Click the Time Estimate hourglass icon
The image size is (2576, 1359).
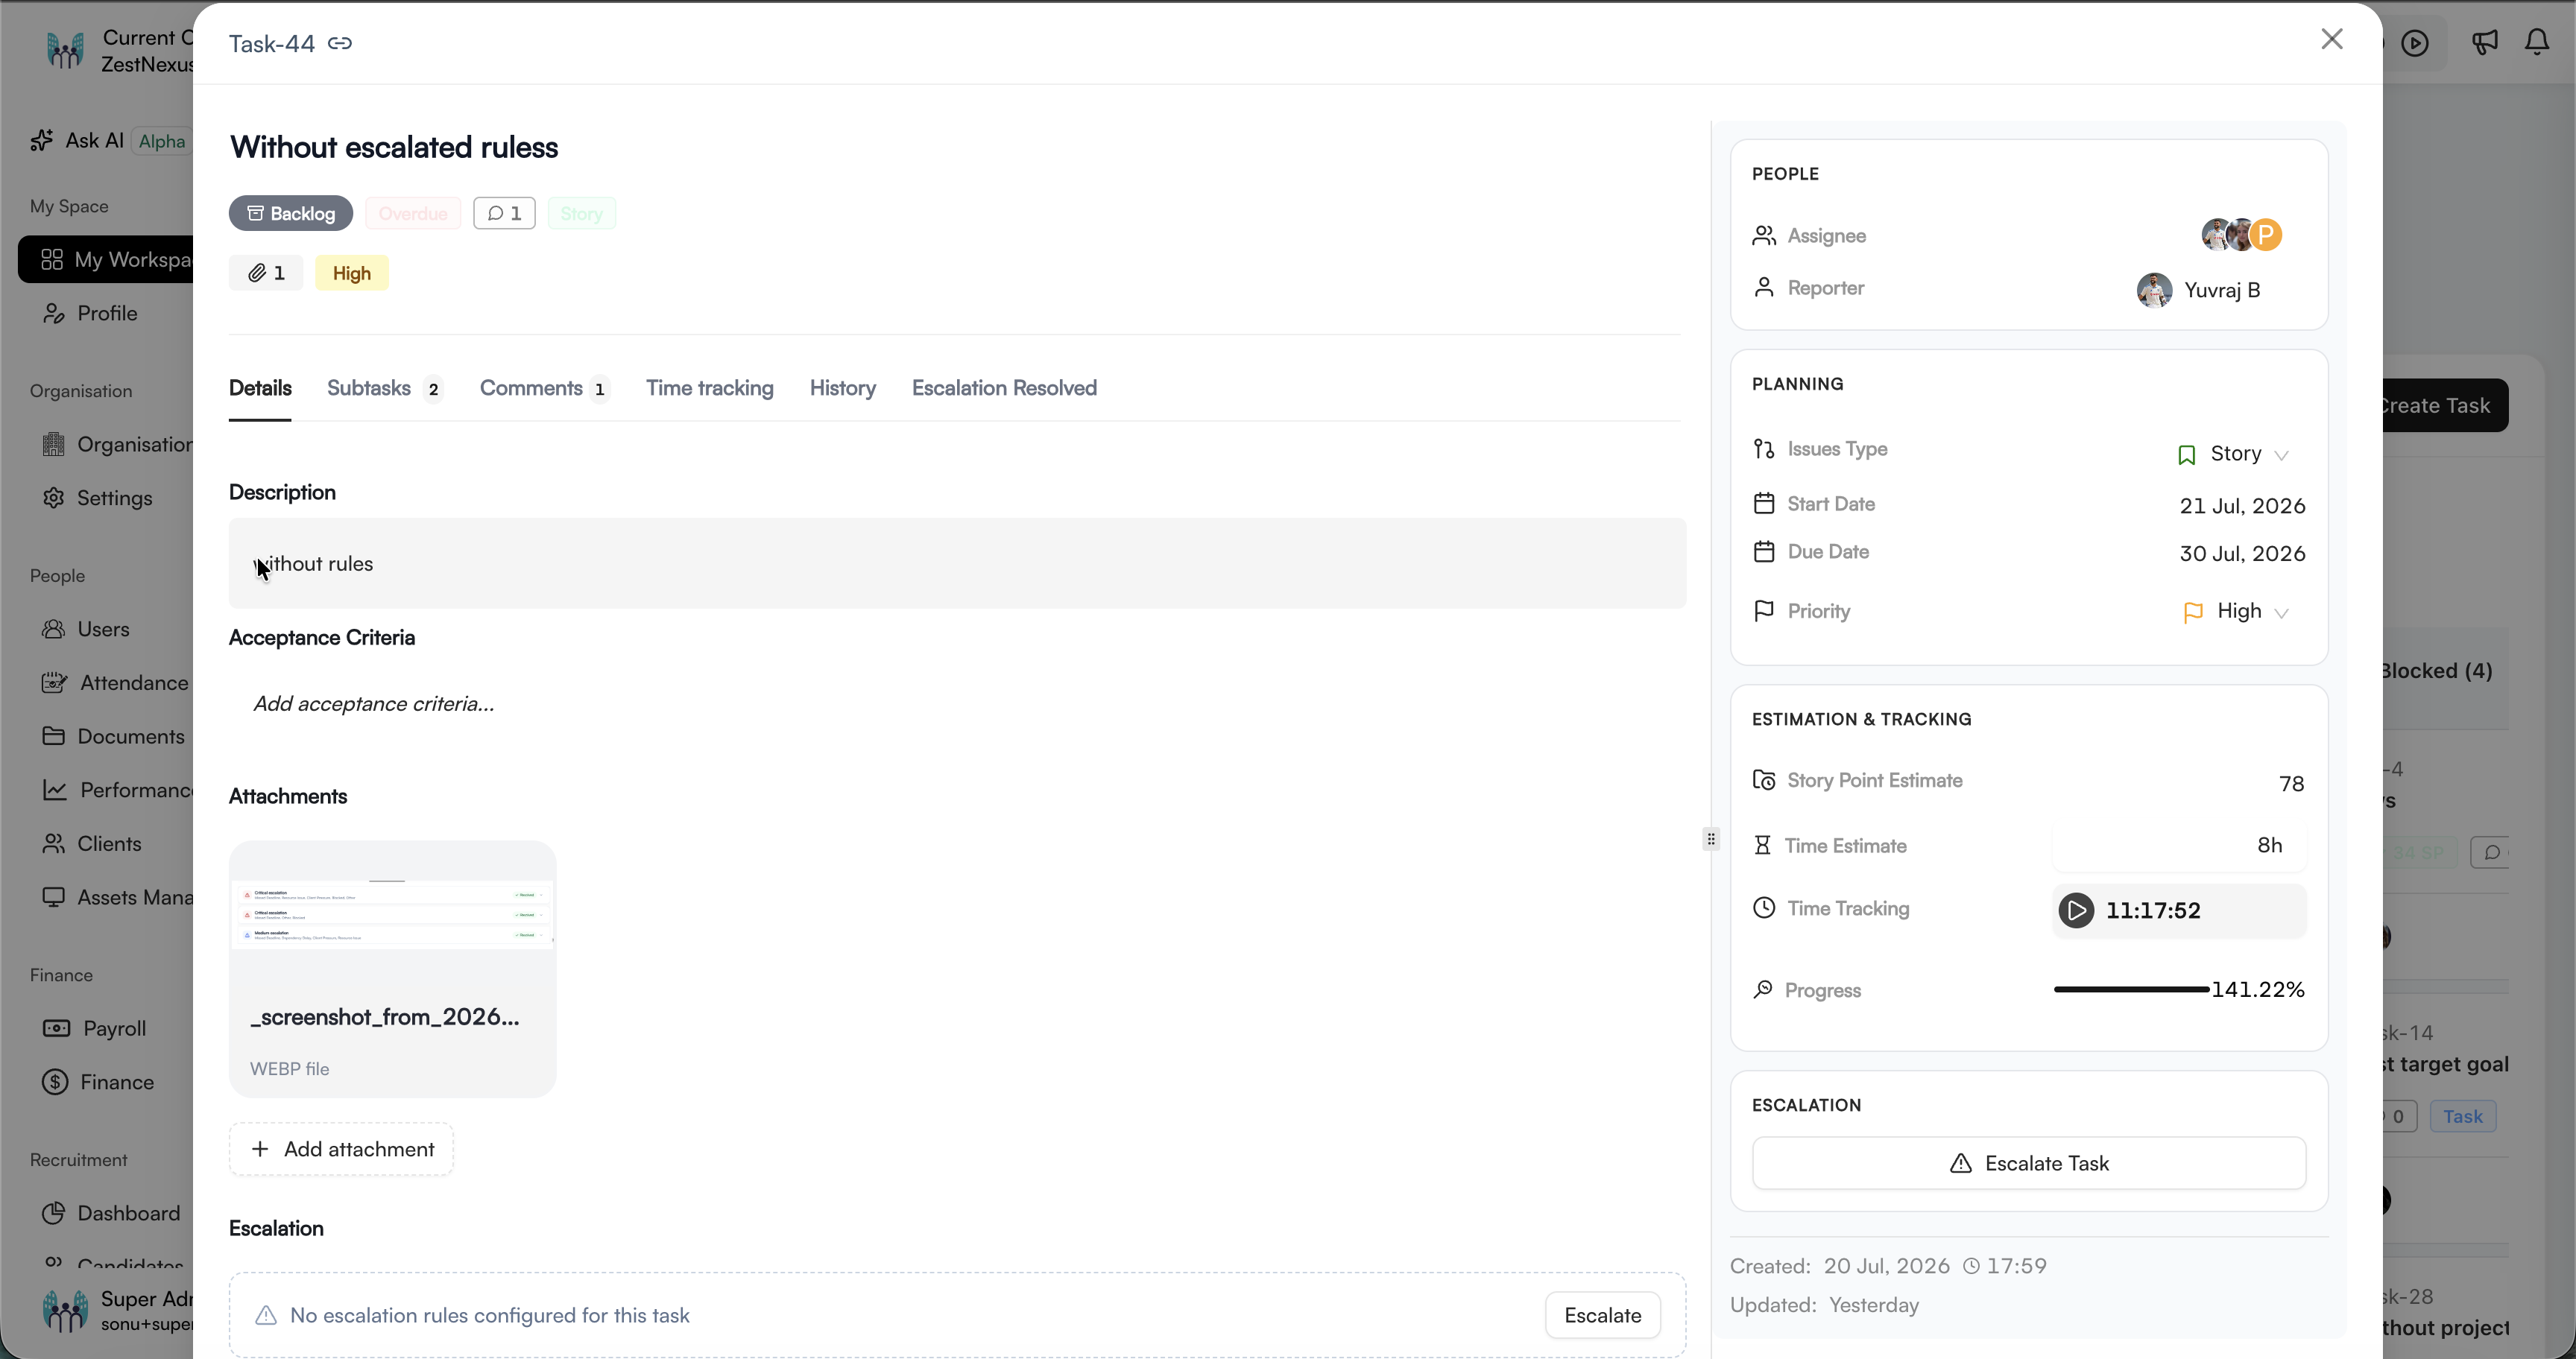tap(1762, 846)
